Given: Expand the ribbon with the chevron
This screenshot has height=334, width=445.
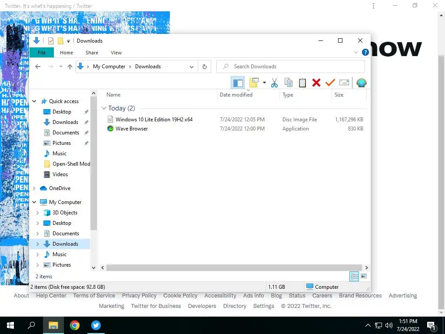Looking at the screenshot, I should (x=355, y=52).
